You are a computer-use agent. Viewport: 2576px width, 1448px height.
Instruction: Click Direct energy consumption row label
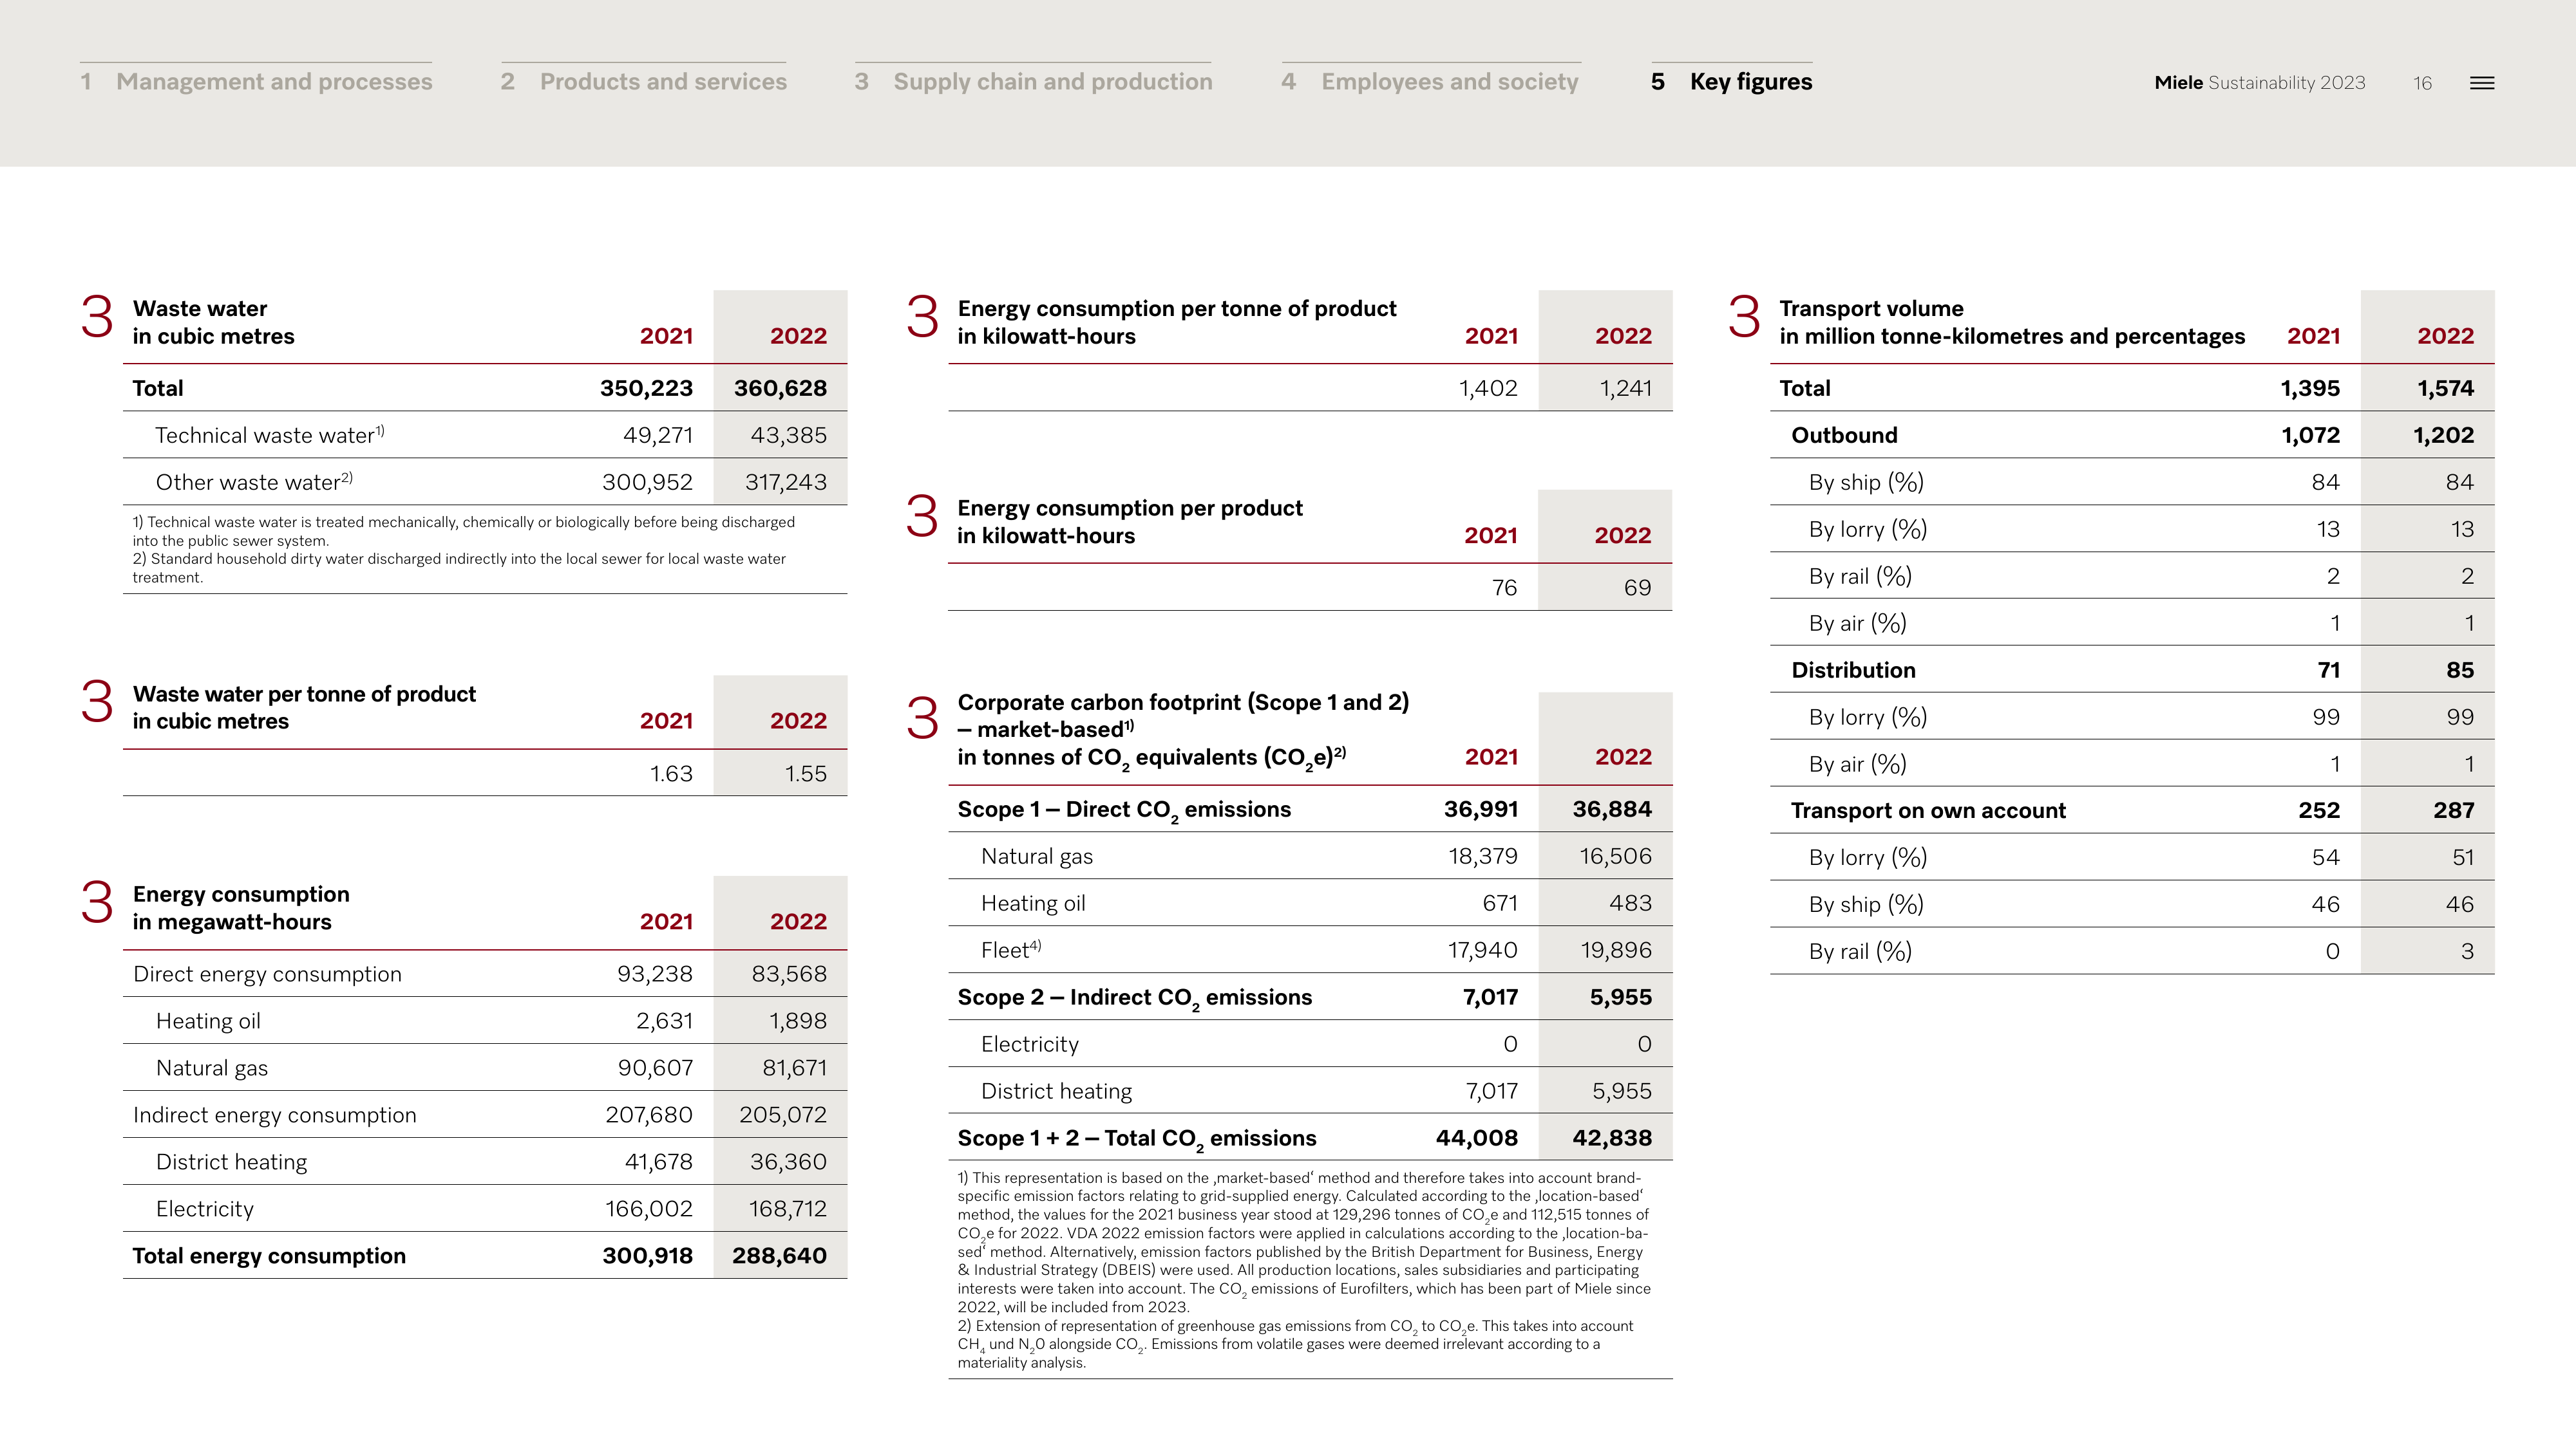tap(267, 974)
